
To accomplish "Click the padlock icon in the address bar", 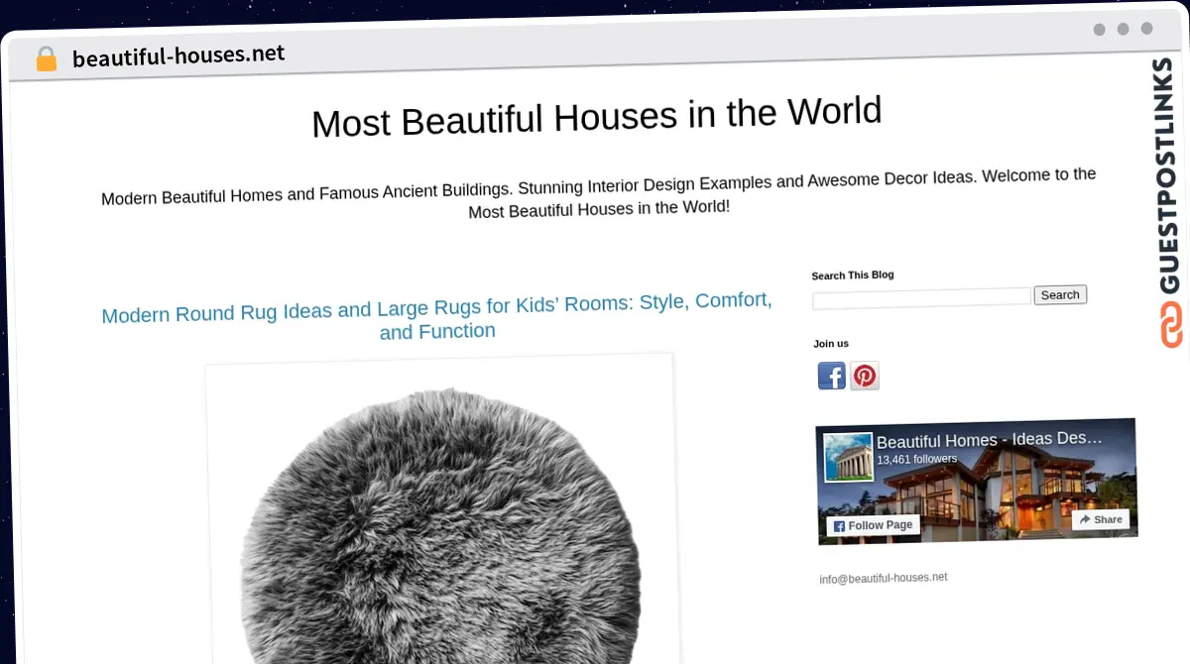I will [x=46, y=58].
